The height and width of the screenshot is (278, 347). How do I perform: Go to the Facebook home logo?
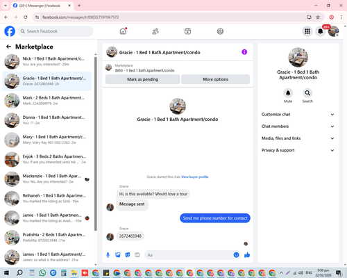coord(10,31)
